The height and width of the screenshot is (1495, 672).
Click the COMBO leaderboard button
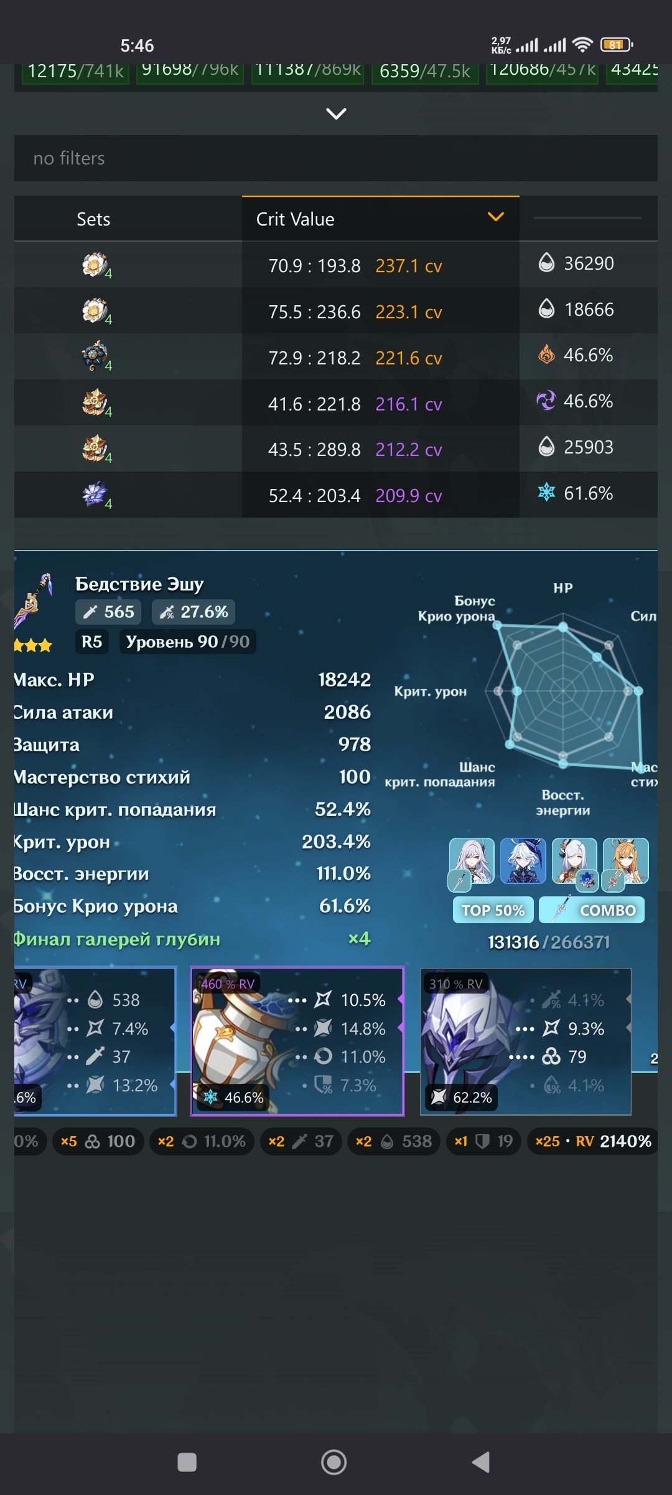[592, 910]
